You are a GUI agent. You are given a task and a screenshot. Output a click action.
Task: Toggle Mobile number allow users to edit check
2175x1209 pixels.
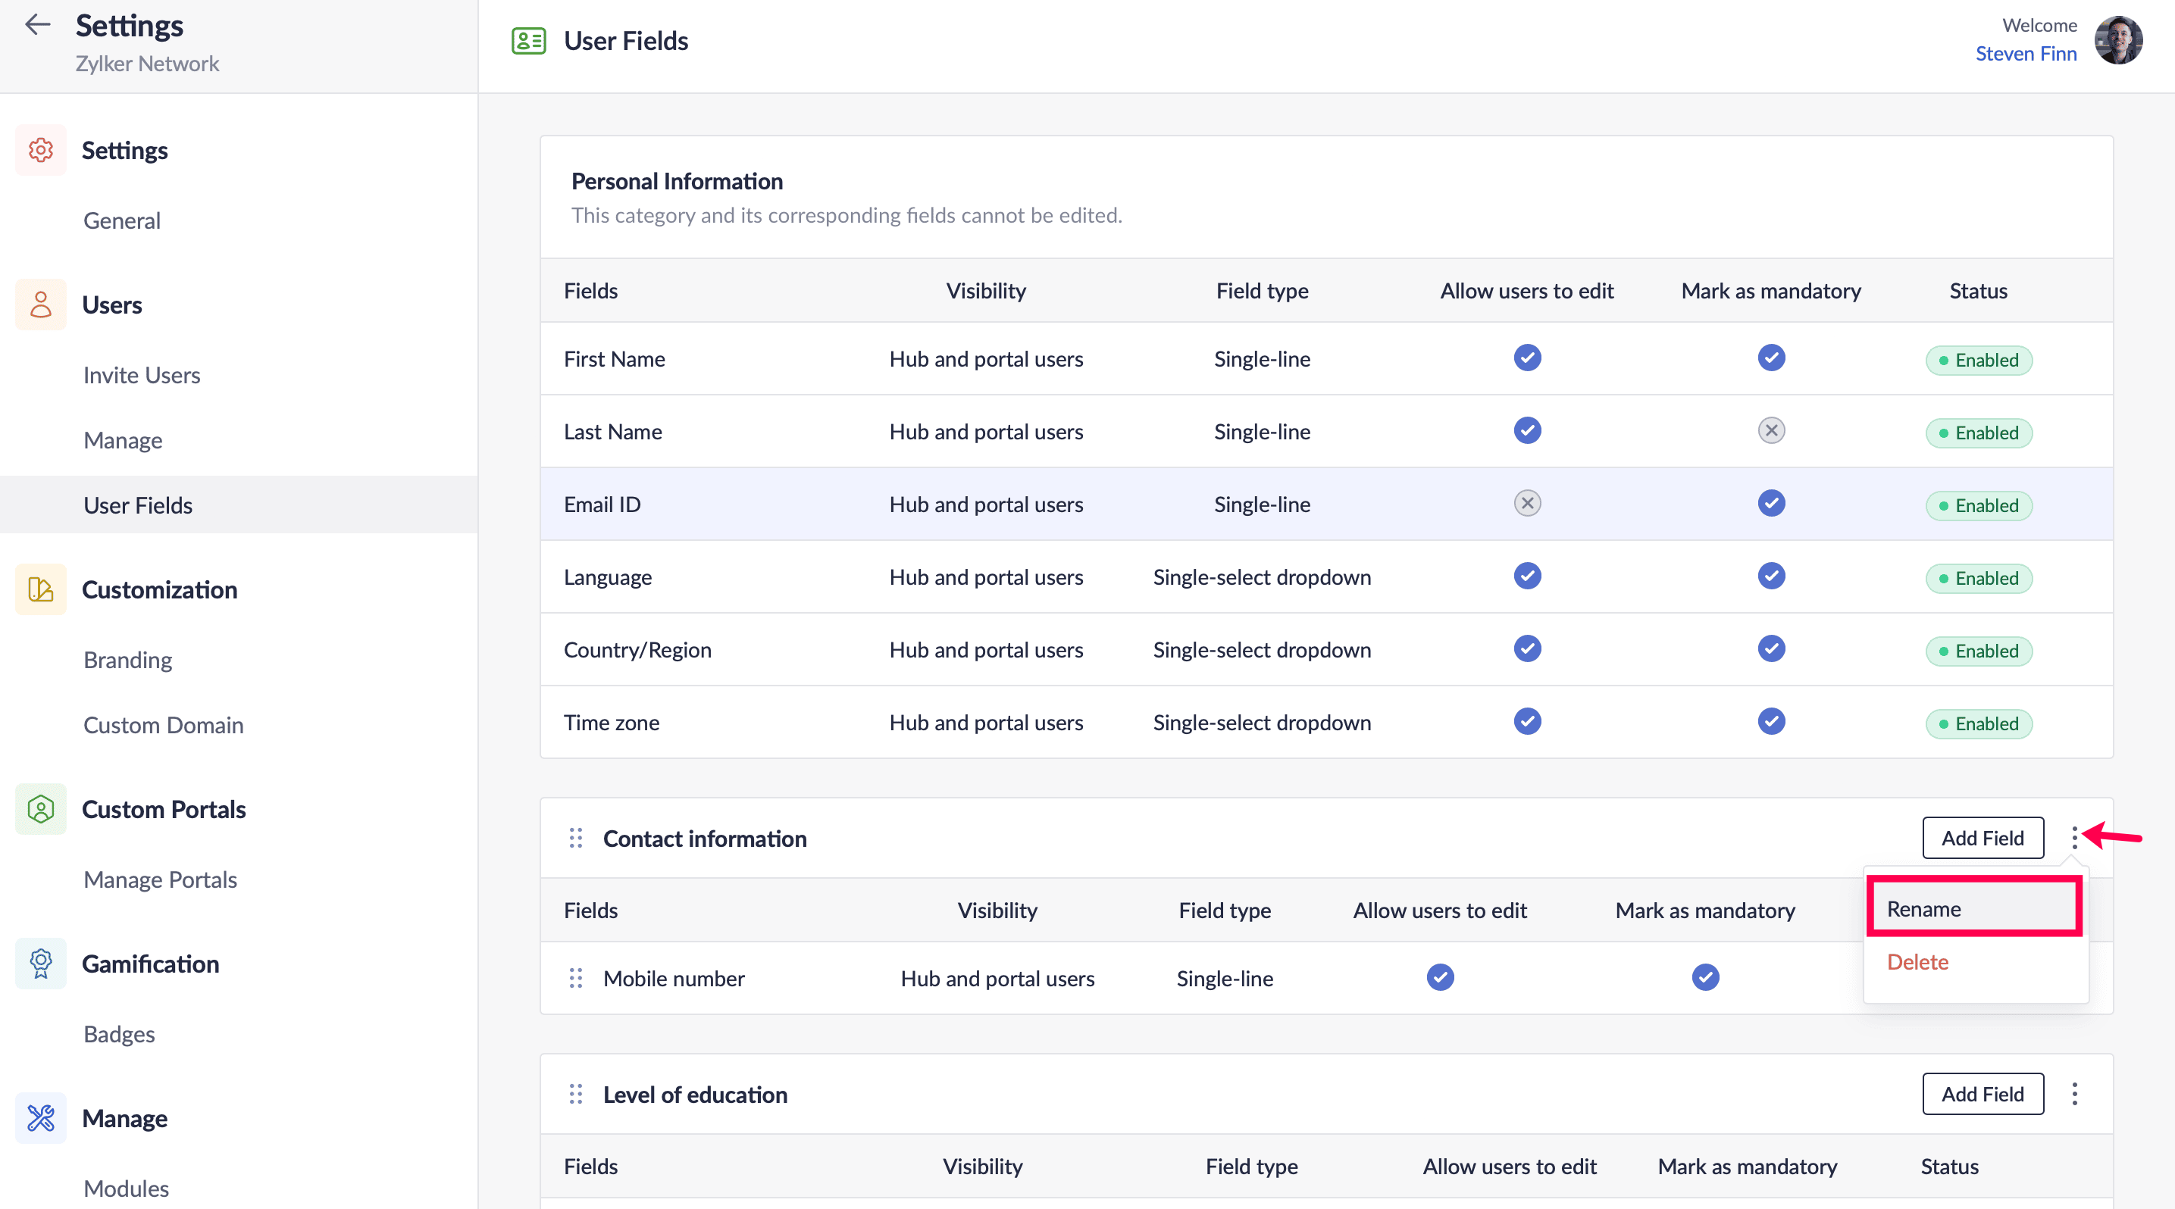[x=1440, y=978]
